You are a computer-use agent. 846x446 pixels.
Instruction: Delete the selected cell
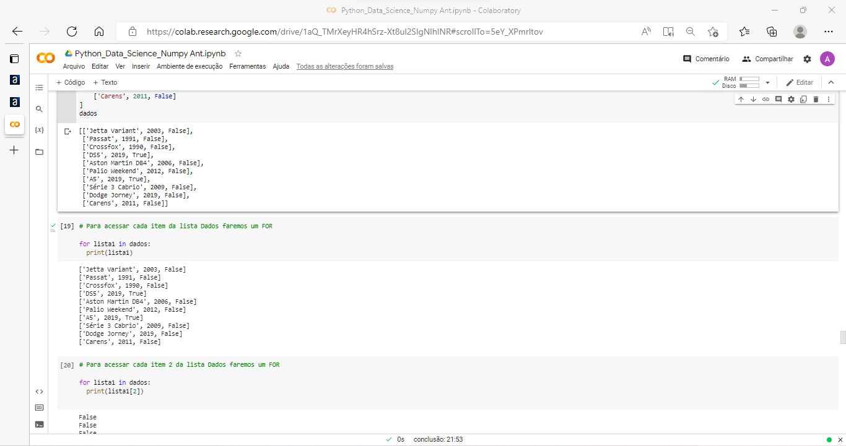click(x=816, y=99)
